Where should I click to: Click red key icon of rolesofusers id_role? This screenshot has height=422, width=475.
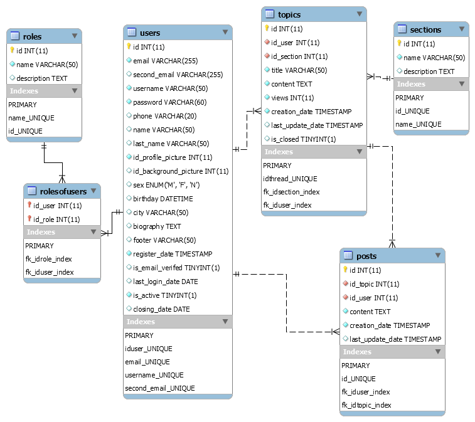tap(29, 219)
